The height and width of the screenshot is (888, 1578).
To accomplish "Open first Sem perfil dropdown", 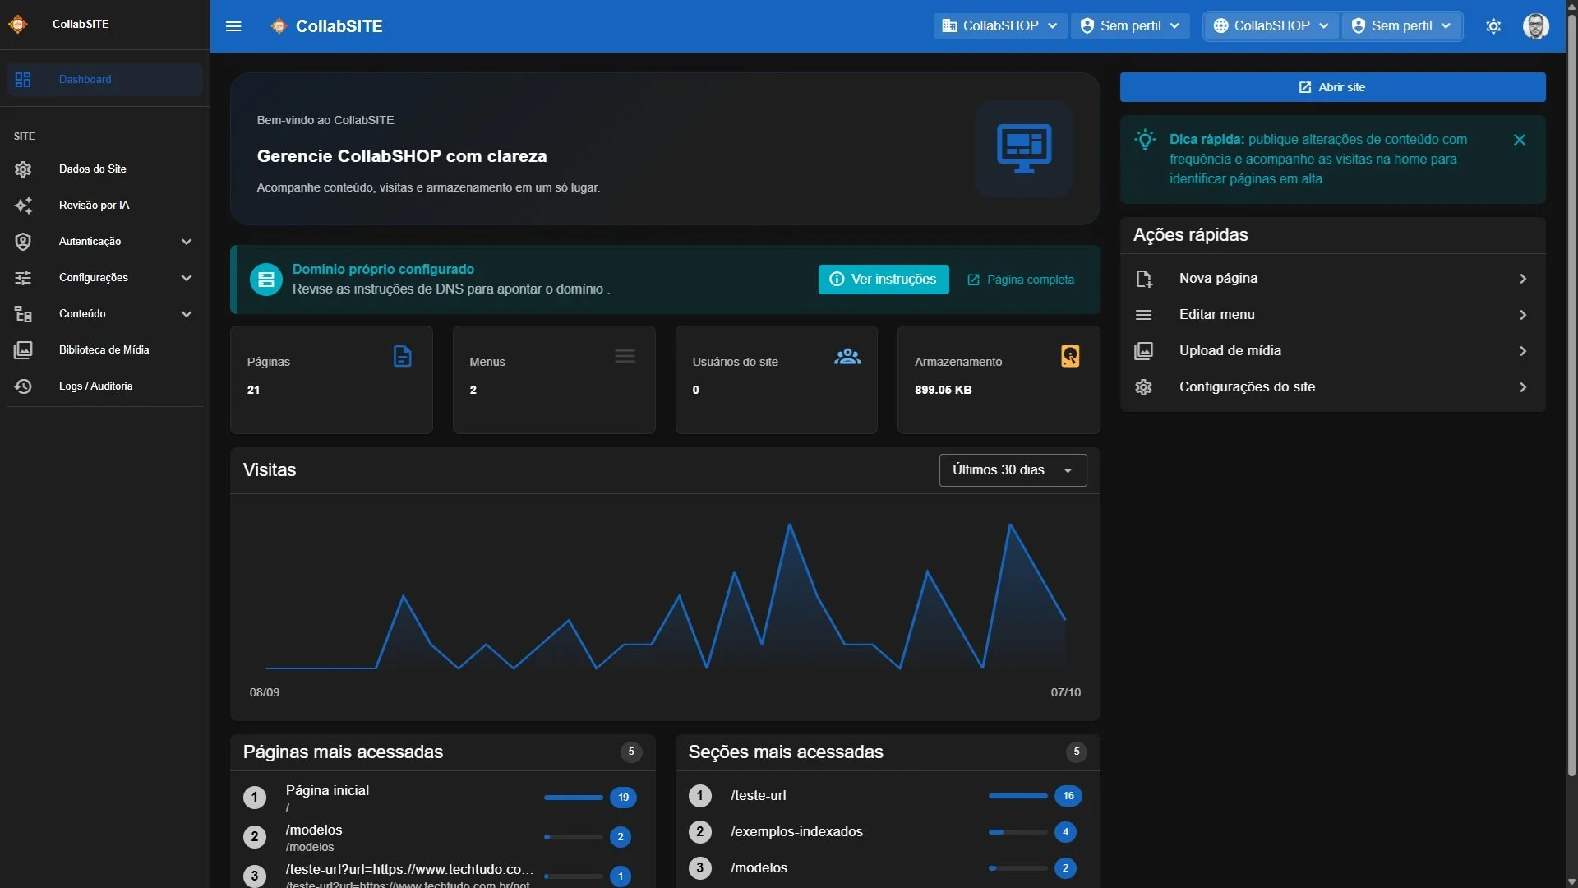I will click(x=1130, y=26).
